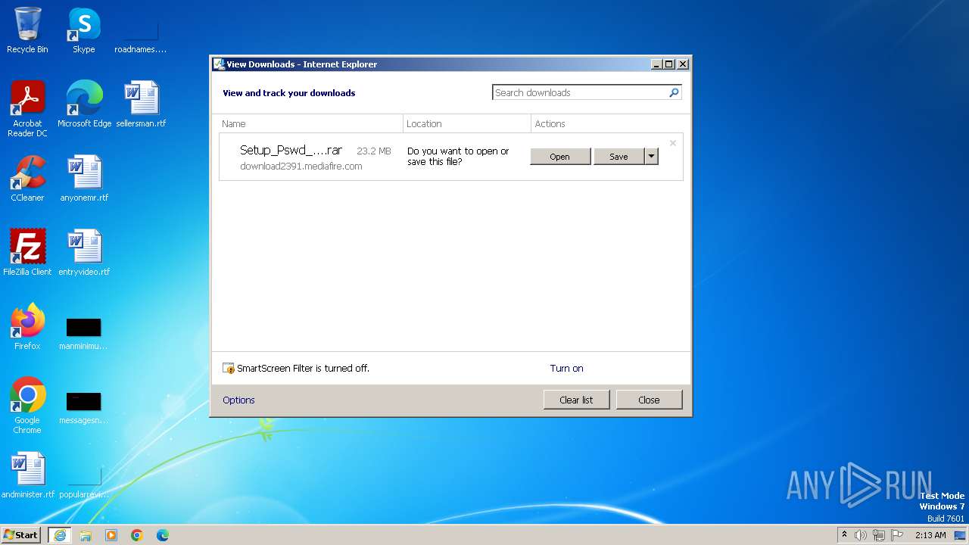Click download2391.mediafire.com source text
Image resolution: width=969 pixels, height=545 pixels.
coord(301,167)
